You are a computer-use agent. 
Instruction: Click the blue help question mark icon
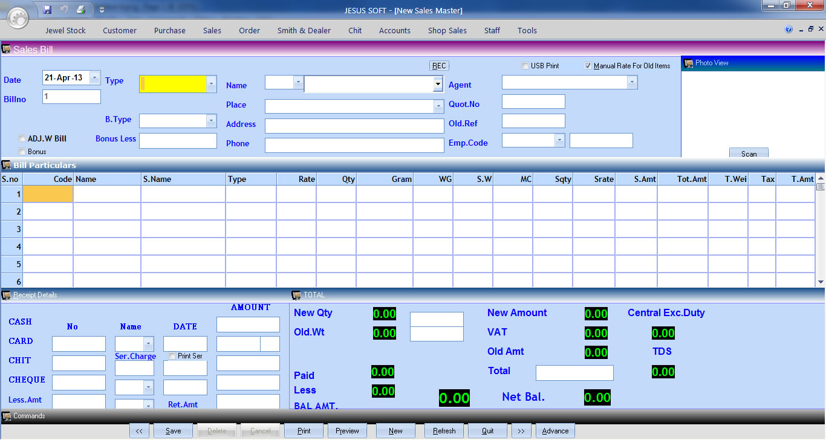point(789,30)
